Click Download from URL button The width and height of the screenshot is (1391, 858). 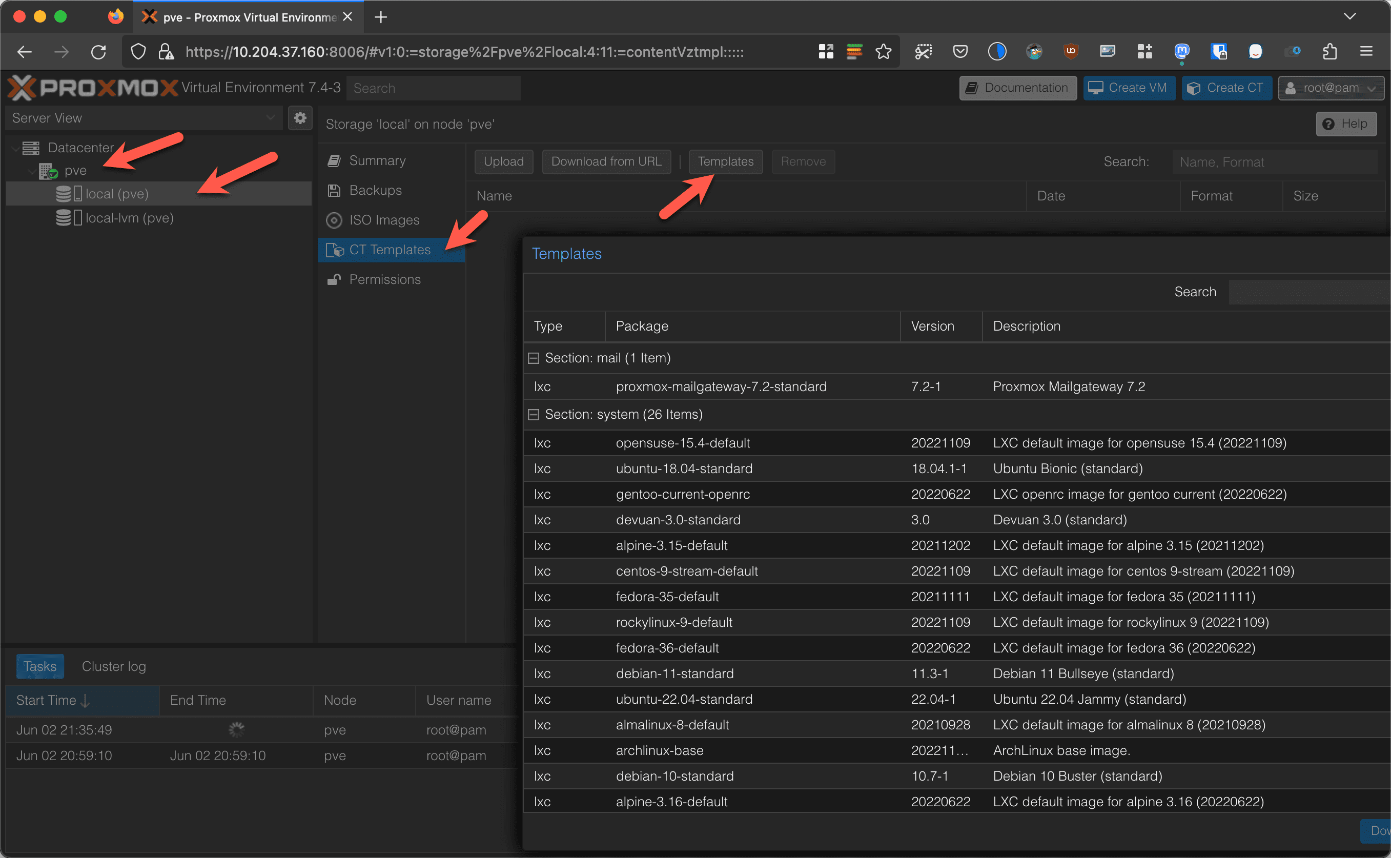tap(606, 162)
